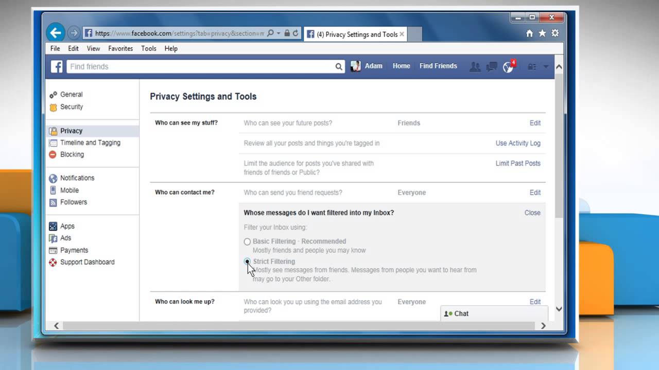The height and width of the screenshot is (370, 659).
Task: Edit who can look you up by email
Action: pyautogui.click(x=535, y=302)
